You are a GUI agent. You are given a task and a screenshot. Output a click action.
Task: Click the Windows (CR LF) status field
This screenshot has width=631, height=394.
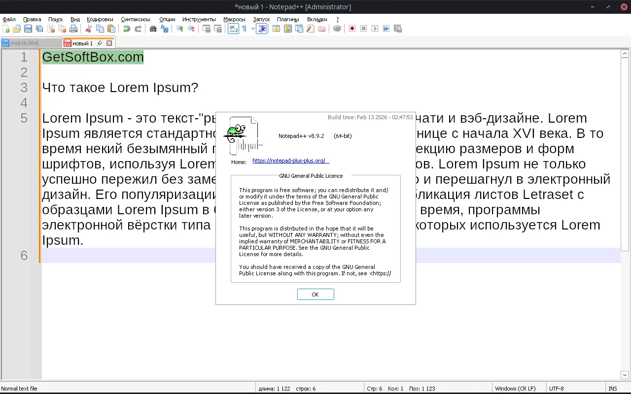coord(515,389)
